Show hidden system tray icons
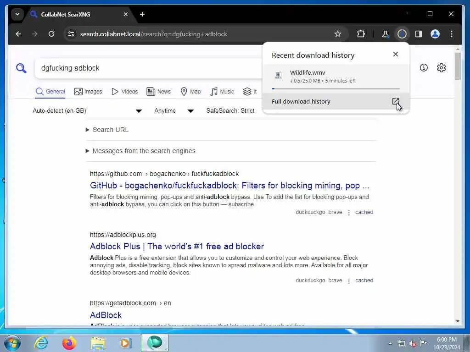Screen dimensions: 470x352 tap(390, 343)
